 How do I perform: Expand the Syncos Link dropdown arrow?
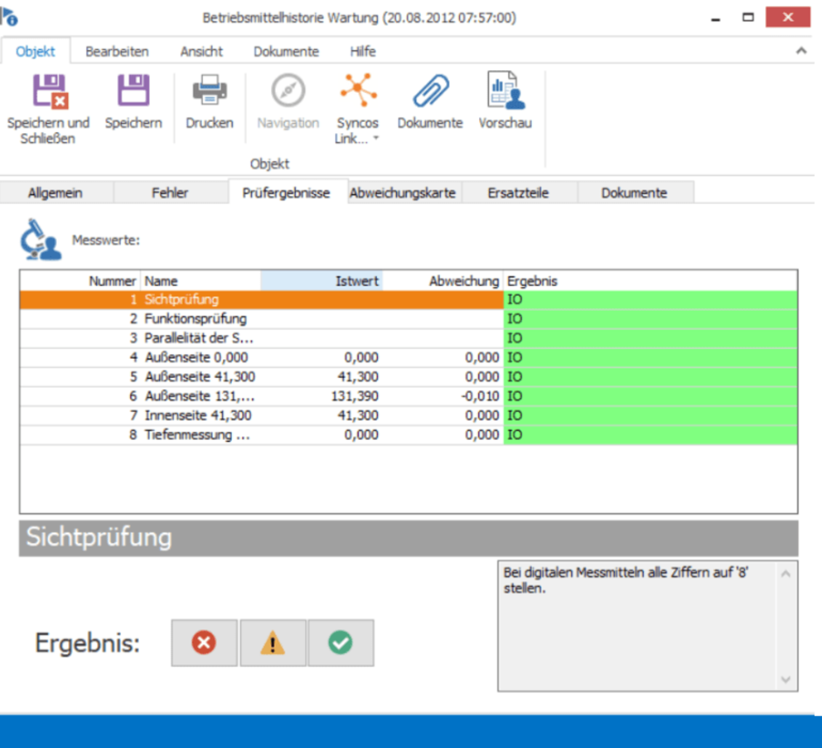[376, 138]
